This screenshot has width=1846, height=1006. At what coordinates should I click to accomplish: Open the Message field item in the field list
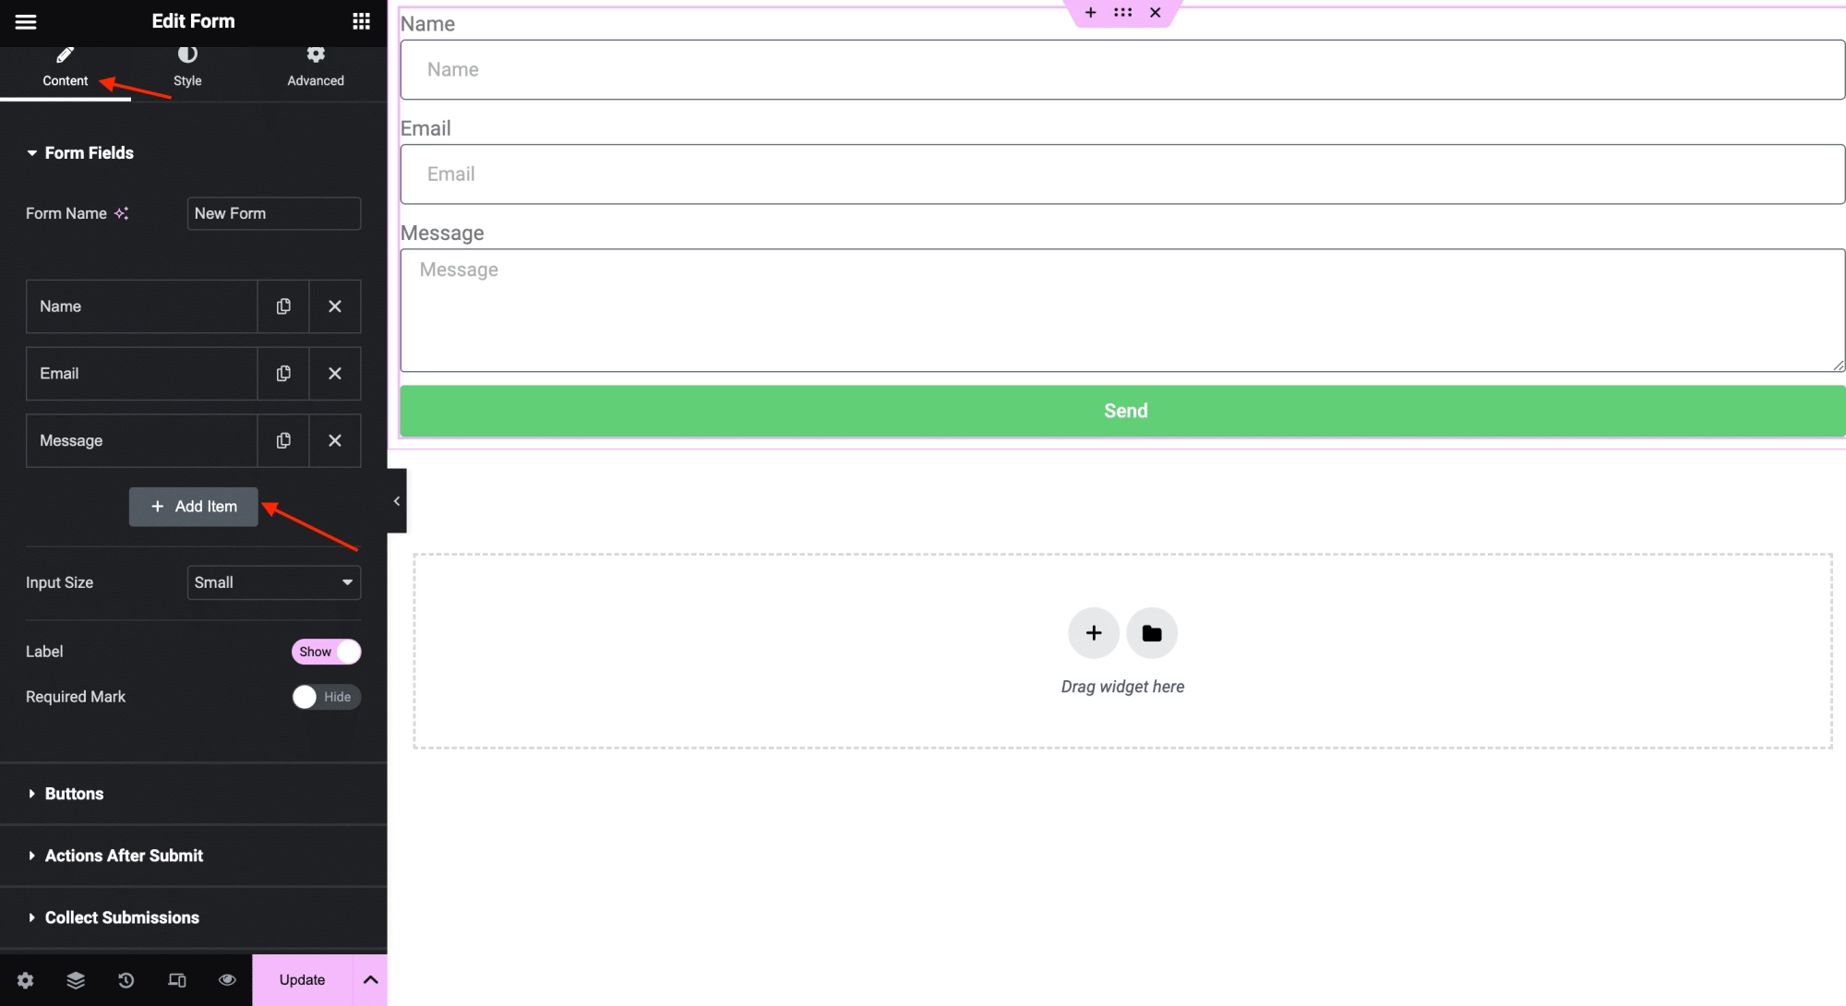click(141, 441)
